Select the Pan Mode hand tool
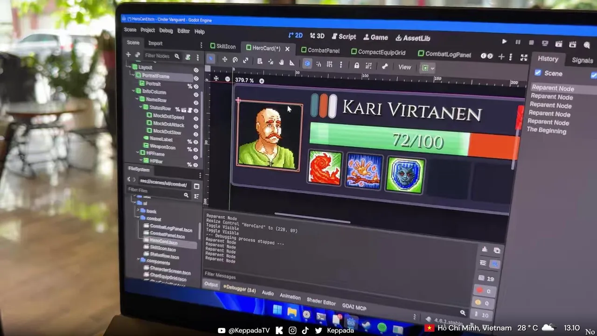The image size is (597, 336). click(x=281, y=62)
